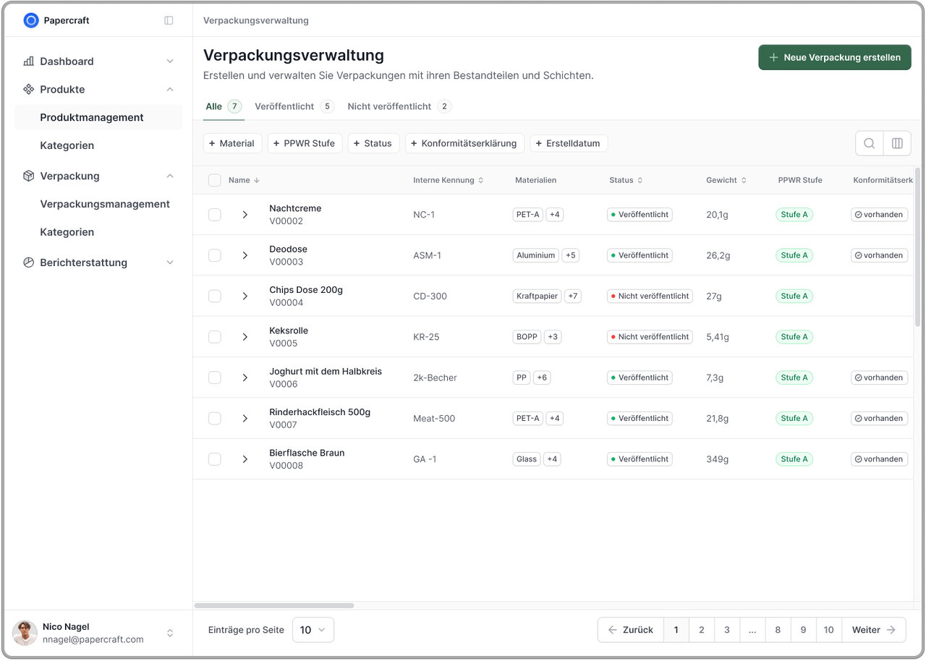Click the sidebar collapse icon

pyautogui.click(x=169, y=20)
